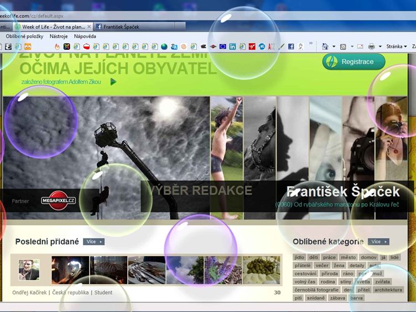Click the red AZ favorites icon

[272, 46]
